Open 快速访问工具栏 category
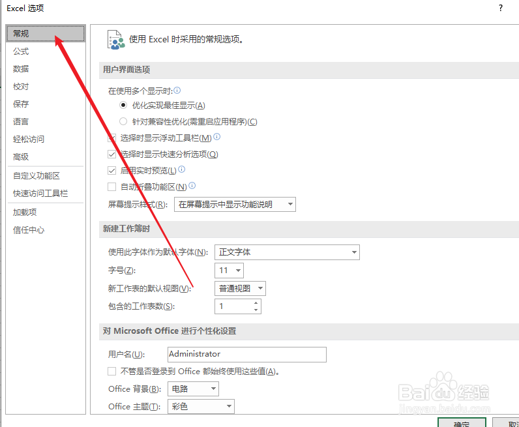 click(x=46, y=194)
